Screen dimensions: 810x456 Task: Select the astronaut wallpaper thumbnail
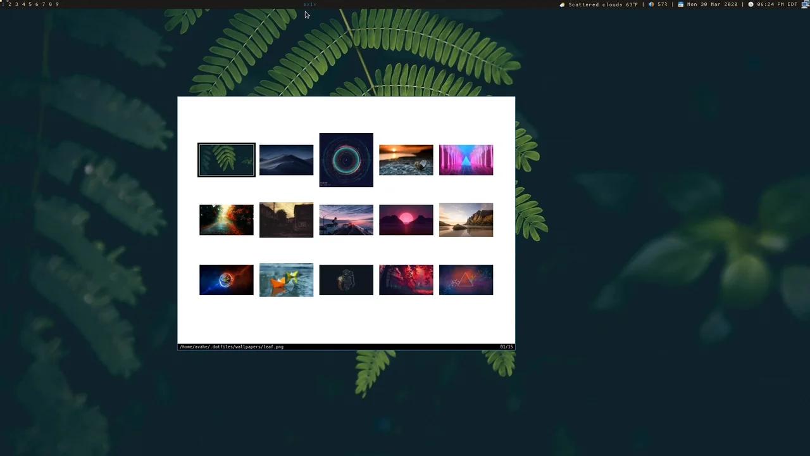click(x=346, y=279)
